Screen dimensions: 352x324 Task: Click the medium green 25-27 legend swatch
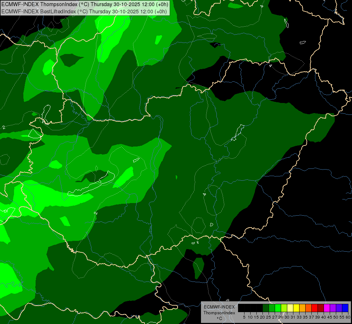[x=272, y=308]
